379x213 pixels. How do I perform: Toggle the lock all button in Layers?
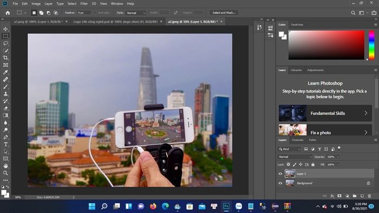click(x=313, y=164)
